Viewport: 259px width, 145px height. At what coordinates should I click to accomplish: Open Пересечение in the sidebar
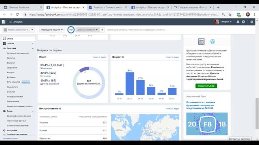(x=13, y=101)
